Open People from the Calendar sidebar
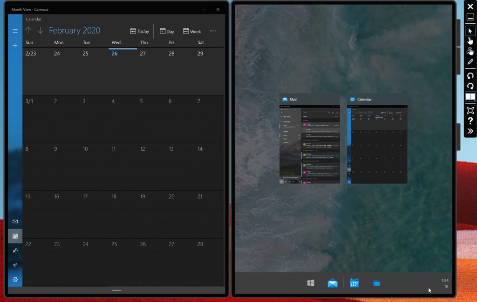Image resolution: width=477 pixels, height=302 pixels. click(x=15, y=251)
